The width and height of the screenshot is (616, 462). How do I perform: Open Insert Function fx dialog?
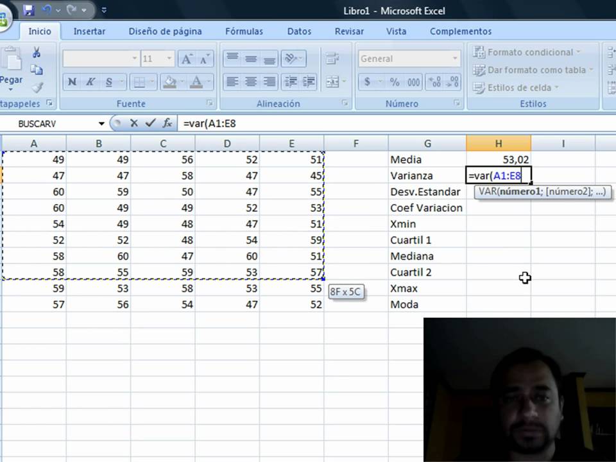point(167,123)
